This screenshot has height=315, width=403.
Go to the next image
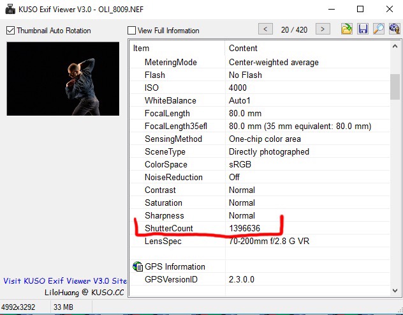(323, 29)
